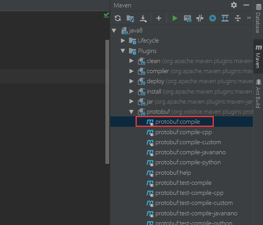The height and width of the screenshot is (225, 263).
Task: Select the jar plugin row
Action: [182, 101]
